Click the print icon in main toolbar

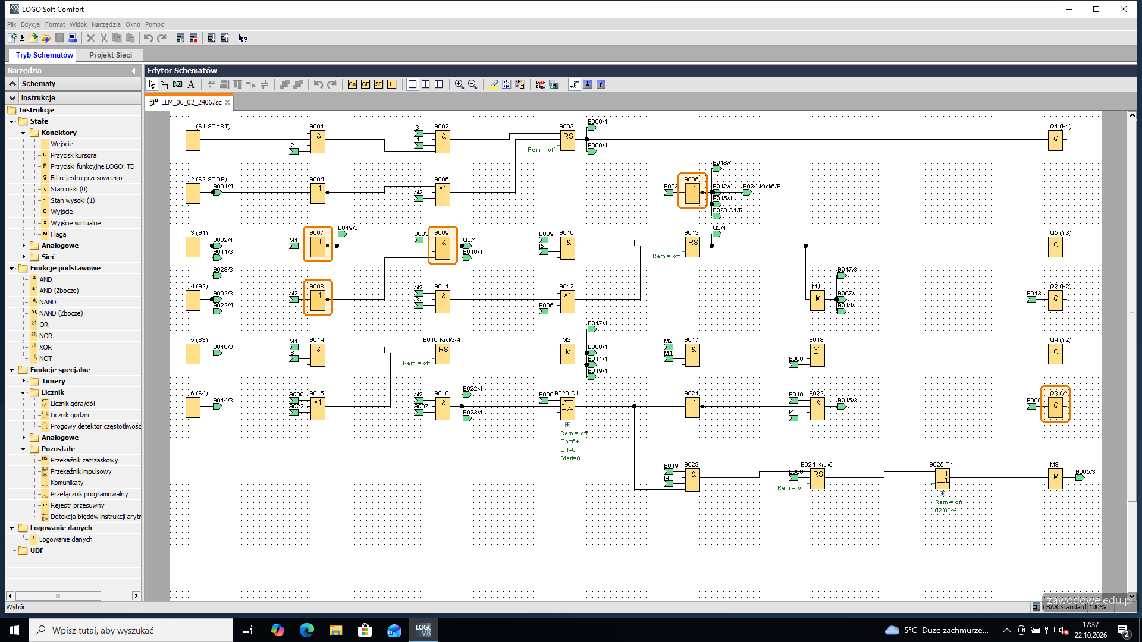point(73,38)
